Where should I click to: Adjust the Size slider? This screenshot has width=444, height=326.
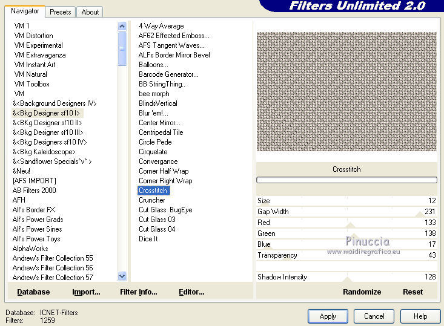pos(346,201)
